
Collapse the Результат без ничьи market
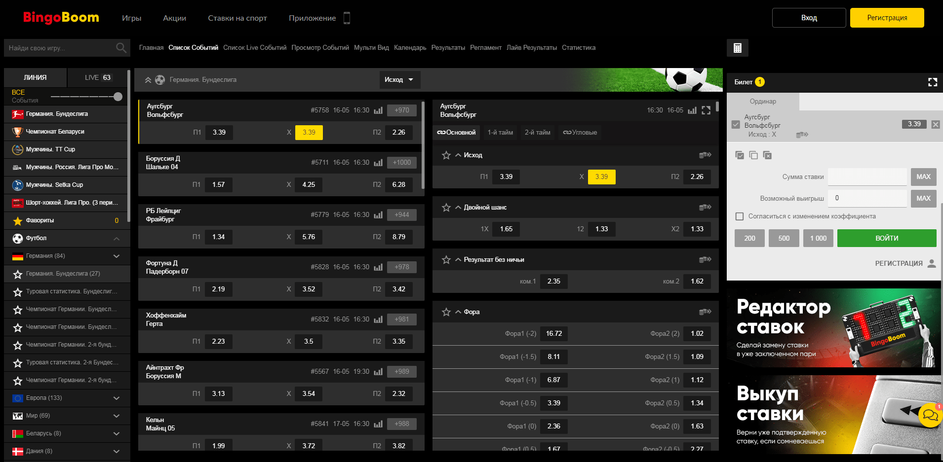tap(458, 260)
